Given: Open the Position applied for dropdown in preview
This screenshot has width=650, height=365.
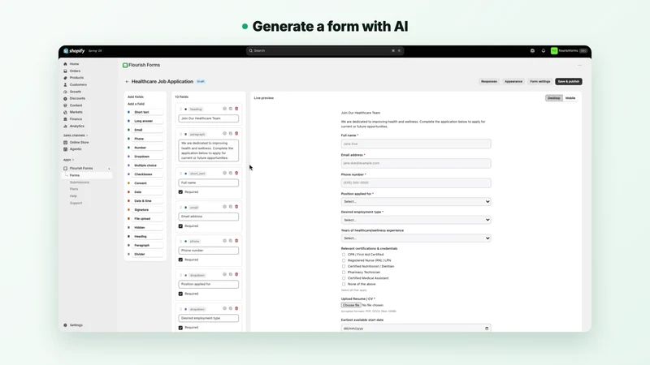Looking at the screenshot, I should click(416, 201).
